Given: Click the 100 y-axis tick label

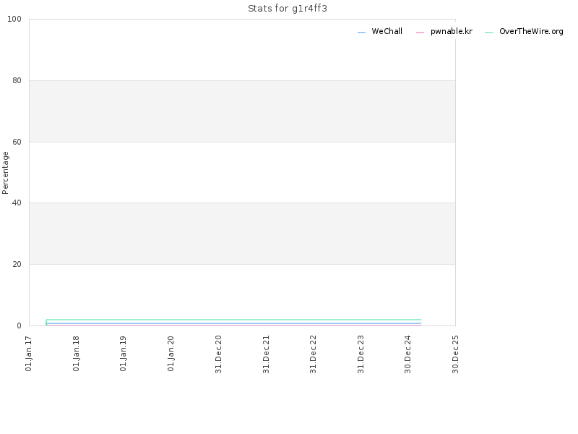Looking at the screenshot, I should click(14, 20).
